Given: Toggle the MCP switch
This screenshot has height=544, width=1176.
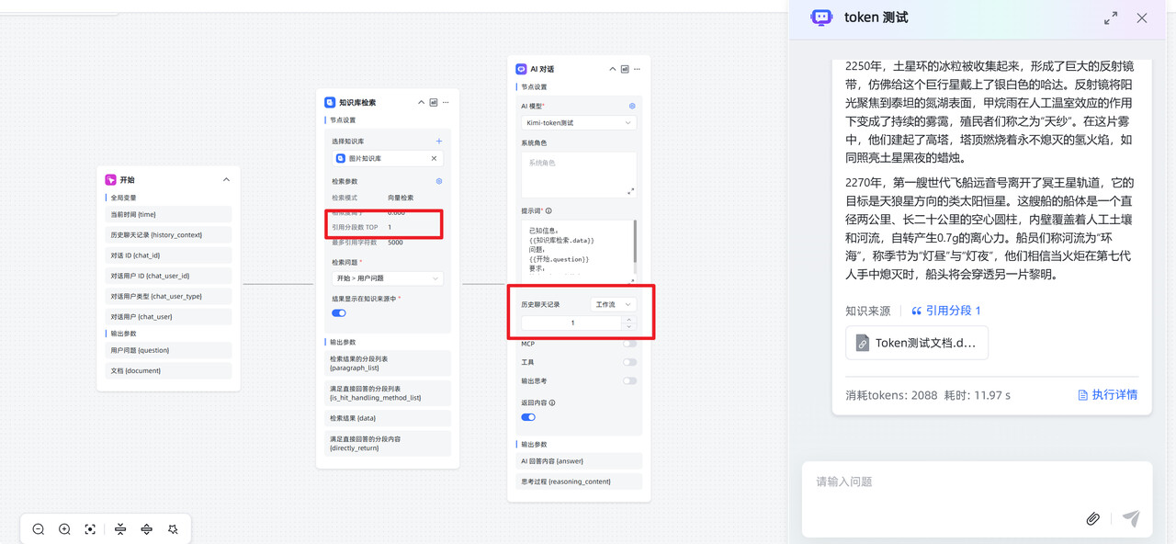Looking at the screenshot, I should 629,344.
